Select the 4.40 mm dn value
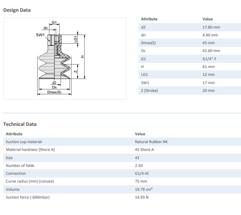241x215 pixels. pyautogui.click(x=210, y=35)
